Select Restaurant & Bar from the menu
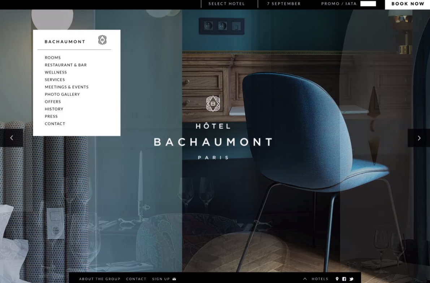 pyautogui.click(x=66, y=65)
